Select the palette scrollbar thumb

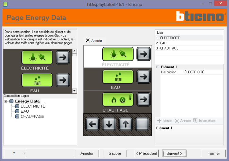coord(74,55)
